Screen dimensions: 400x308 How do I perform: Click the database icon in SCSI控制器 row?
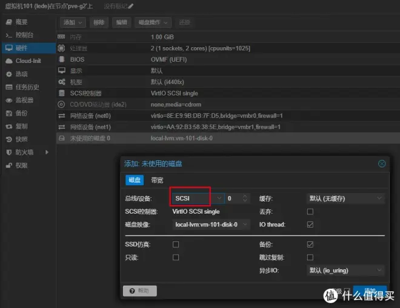pos(61,93)
